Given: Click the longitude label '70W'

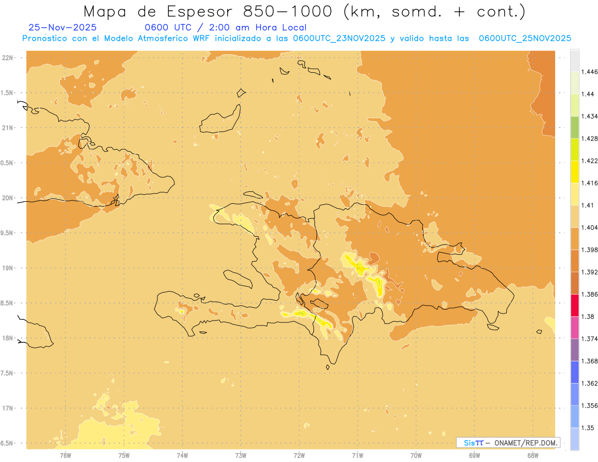Looking at the screenshot, I should pos(416,455).
